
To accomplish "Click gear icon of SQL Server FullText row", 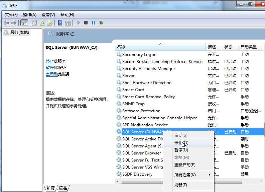I will 119,160.
